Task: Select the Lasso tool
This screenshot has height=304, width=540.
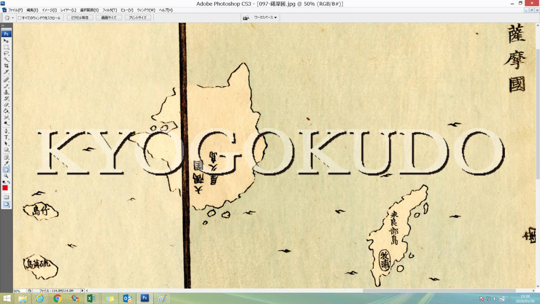Action: click(x=6, y=53)
